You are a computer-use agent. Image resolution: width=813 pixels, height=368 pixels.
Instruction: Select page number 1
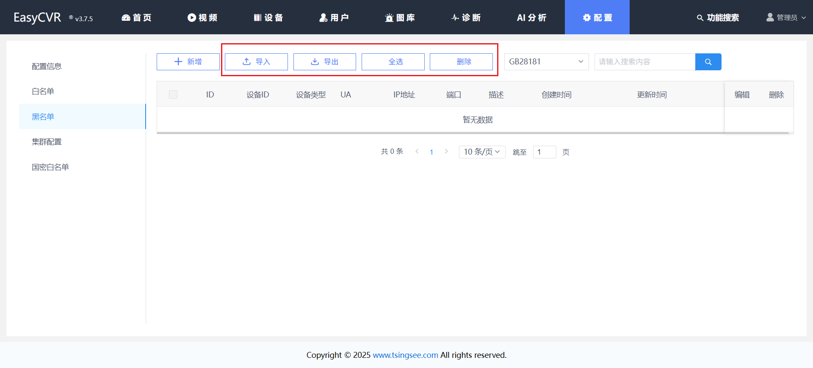(x=431, y=152)
